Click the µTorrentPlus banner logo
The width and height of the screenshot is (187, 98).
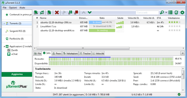[17, 85]
